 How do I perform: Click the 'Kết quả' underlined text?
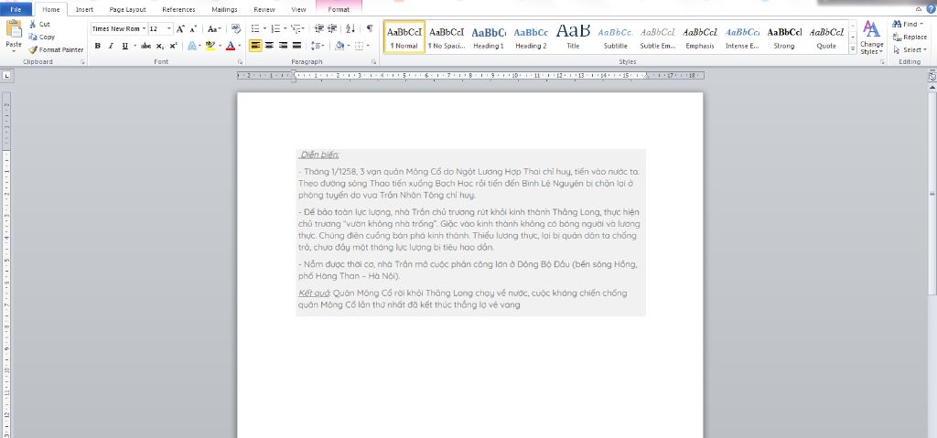[314, 294]
